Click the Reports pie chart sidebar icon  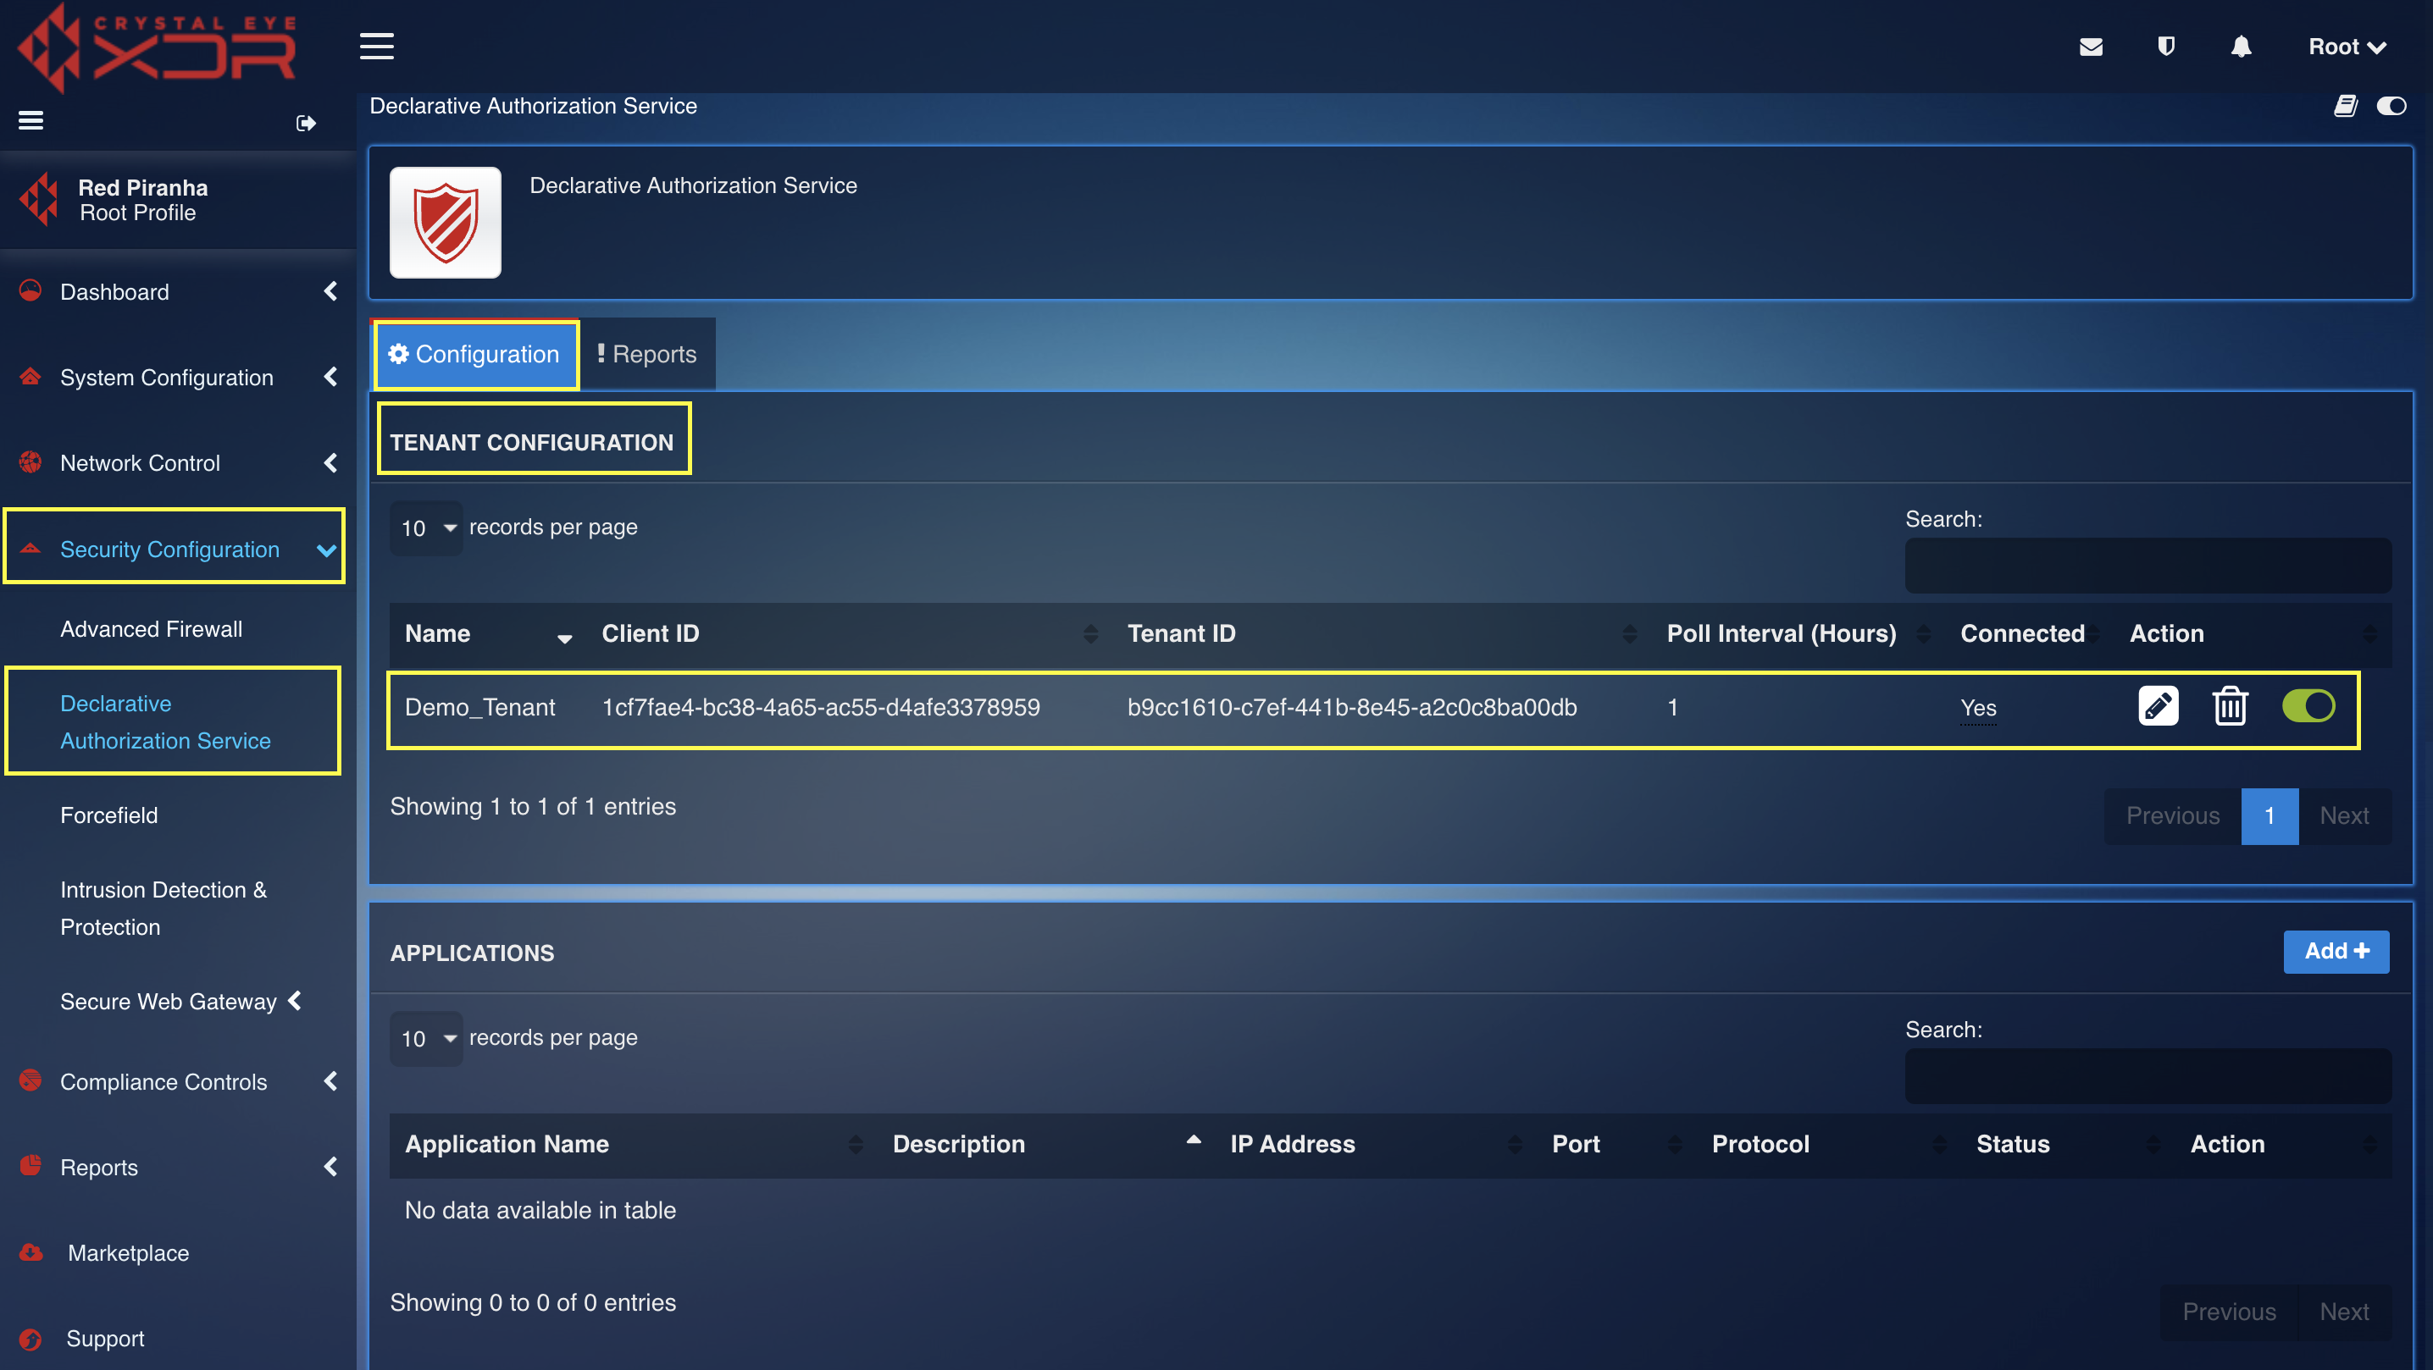[x=30, y=1165]
